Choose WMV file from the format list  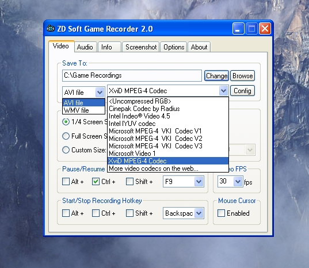click(x=83, y=110)
